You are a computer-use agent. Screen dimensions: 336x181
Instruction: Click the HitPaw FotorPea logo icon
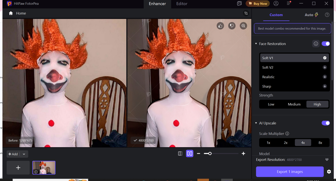click(x=9, y=4)
